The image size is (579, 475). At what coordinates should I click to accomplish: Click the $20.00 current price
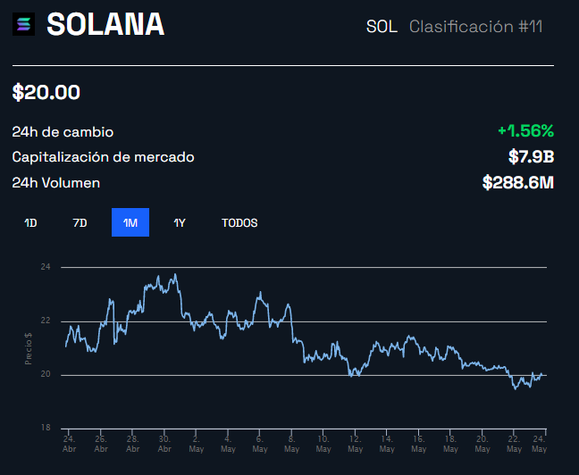click(46, 92)
